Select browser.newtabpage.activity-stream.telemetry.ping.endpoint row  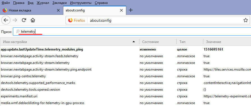126,69
